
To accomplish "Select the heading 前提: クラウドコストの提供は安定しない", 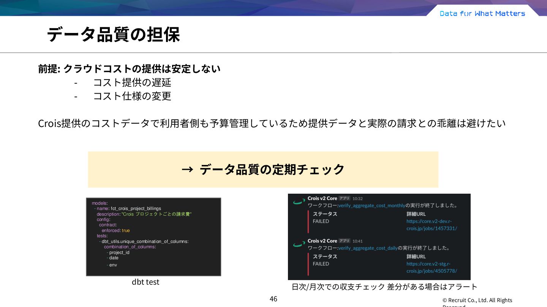I will click(x=129, y=69).
